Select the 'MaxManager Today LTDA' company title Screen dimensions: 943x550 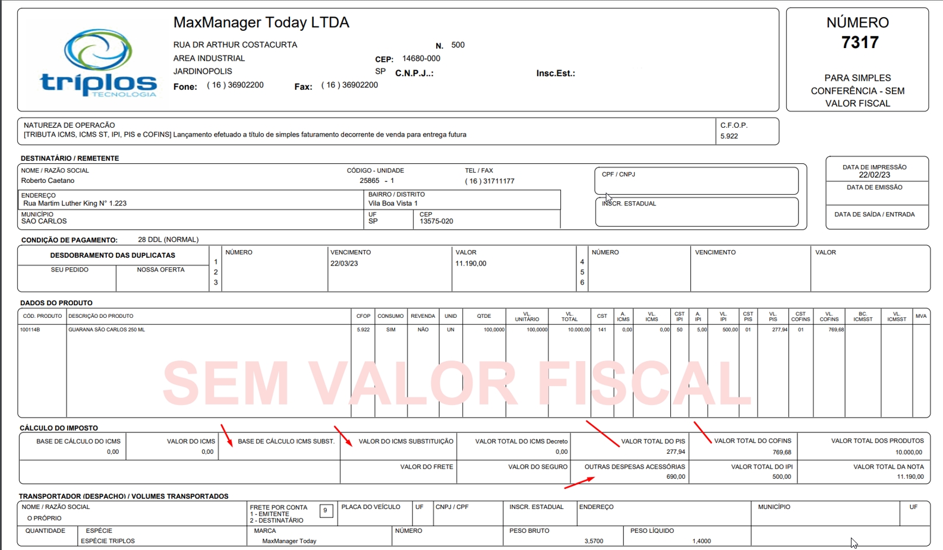[261, 23]
